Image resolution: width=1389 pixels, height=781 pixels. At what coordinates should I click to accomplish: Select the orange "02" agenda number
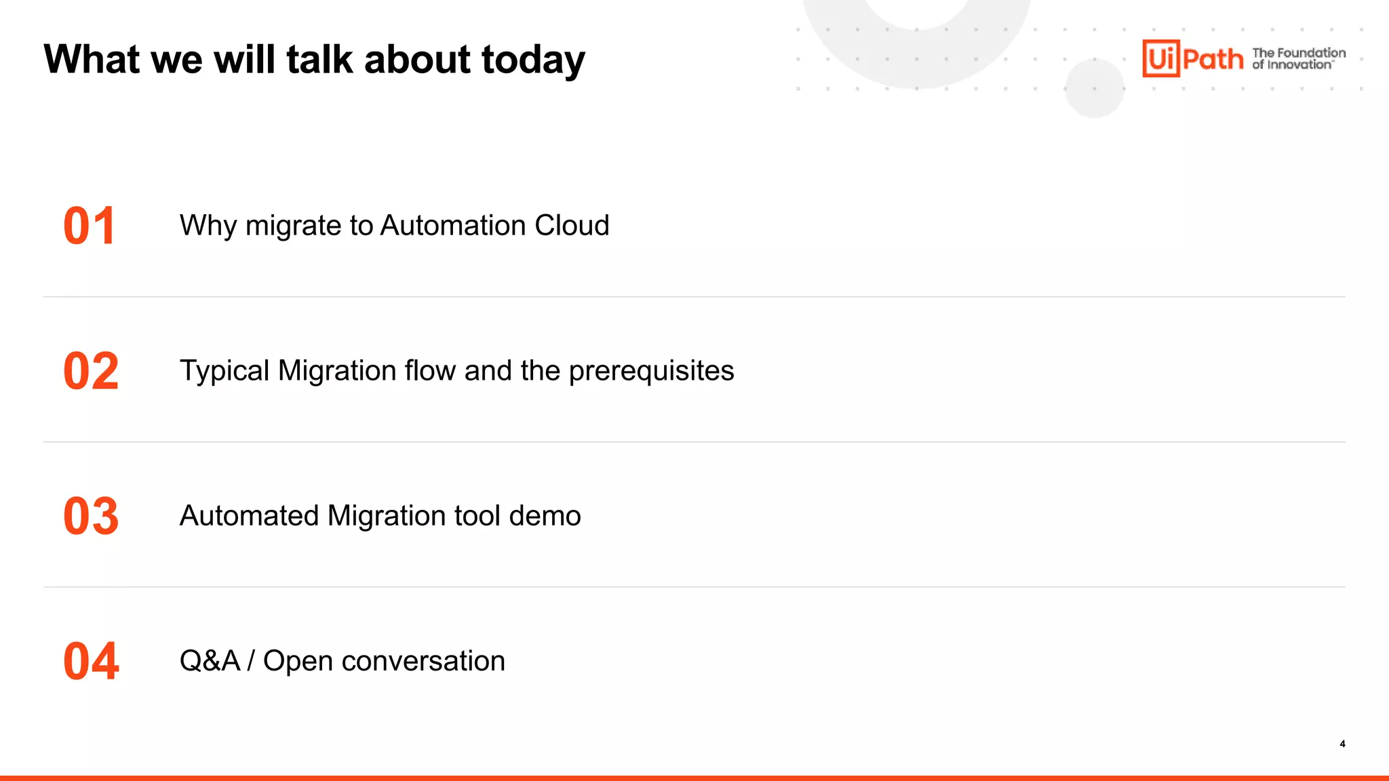pyautogui.click(x=91, y=371)
